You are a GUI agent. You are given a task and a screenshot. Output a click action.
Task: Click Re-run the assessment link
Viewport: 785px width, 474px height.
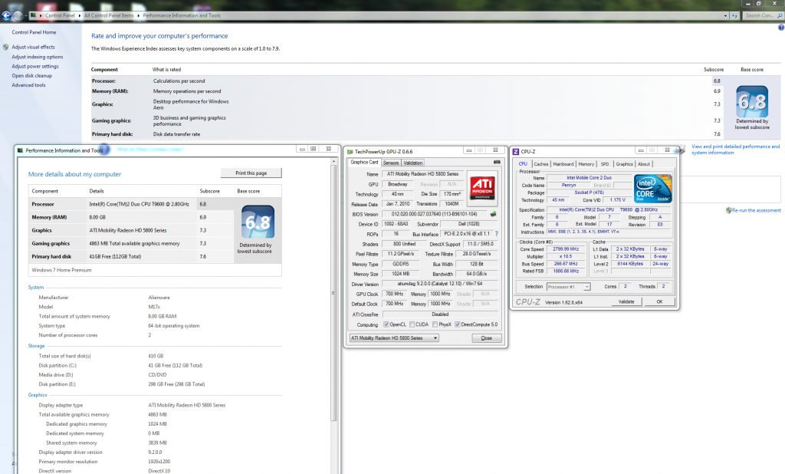pyautogui.click(x=757, y=210)
